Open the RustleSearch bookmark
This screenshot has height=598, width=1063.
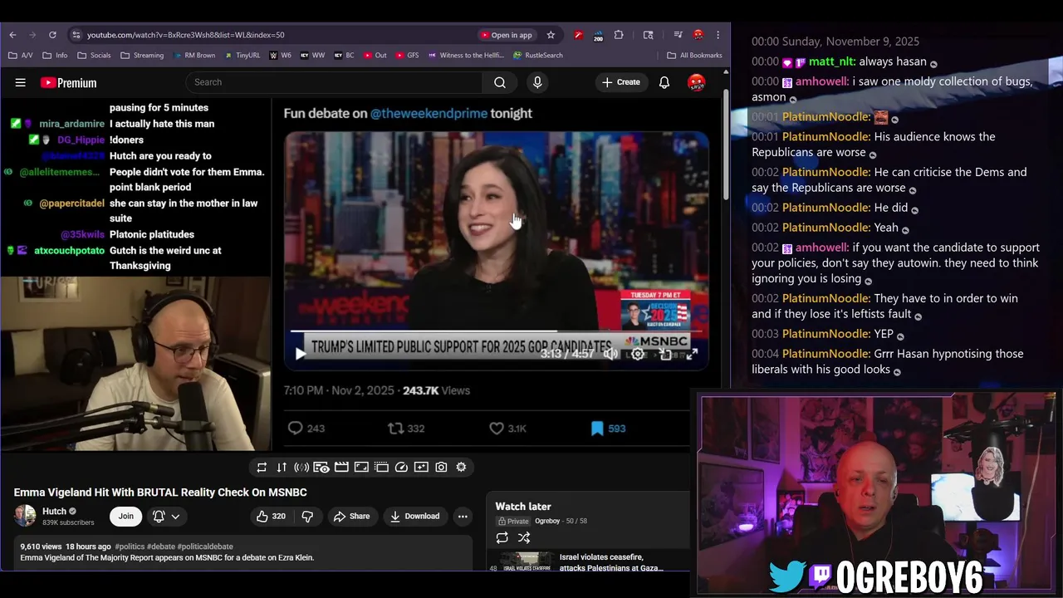click(x=538, y=55)
